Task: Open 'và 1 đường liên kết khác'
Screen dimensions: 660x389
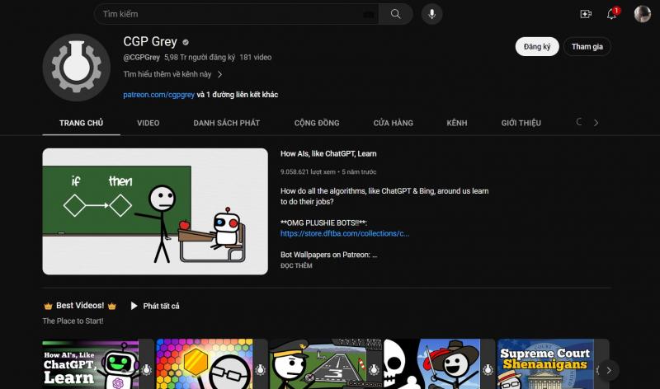Action: coord(238,95)
